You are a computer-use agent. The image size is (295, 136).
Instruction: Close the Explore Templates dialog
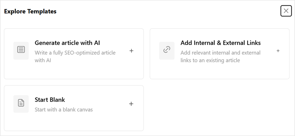point(286,11)
